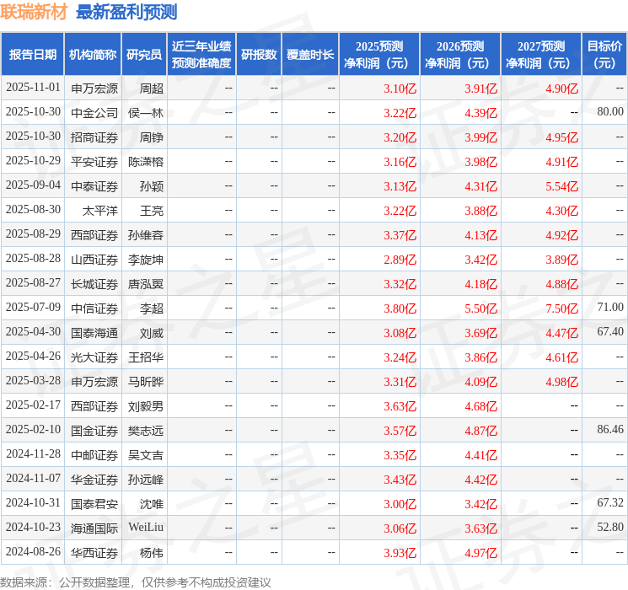The height and width of the screenshot is (590, 628).
Task: Select 光大证券 institution cell
Action: tap(94, 357)
